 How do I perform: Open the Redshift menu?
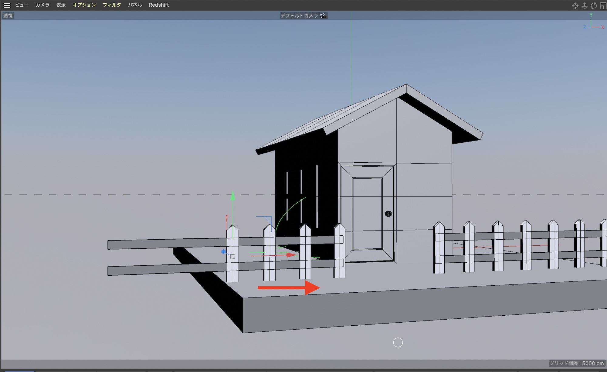(158, 5)
